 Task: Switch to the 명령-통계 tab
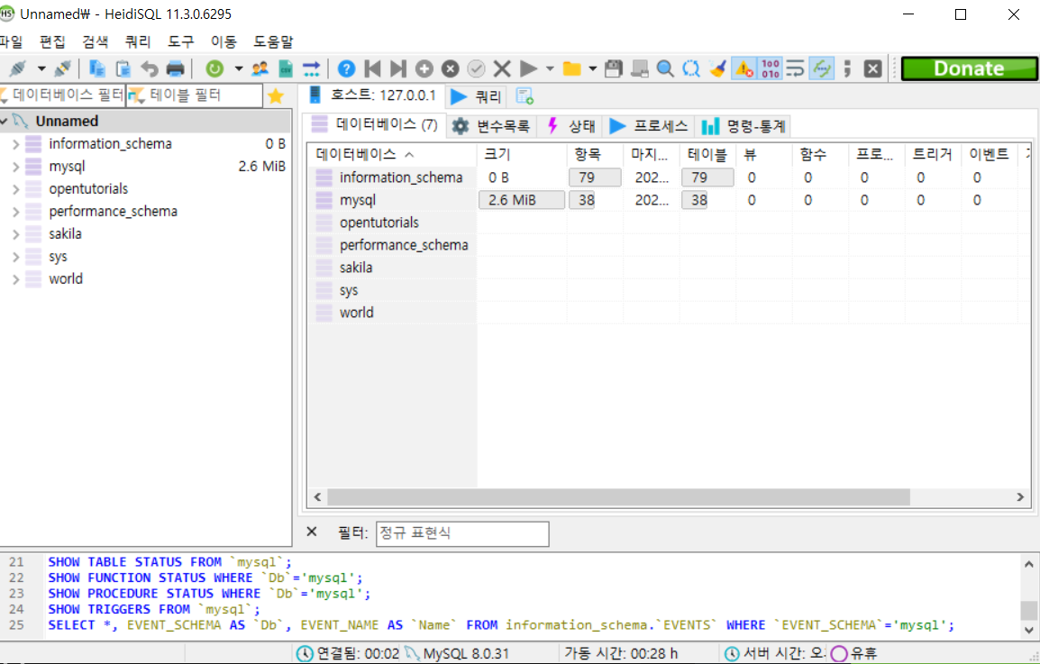point(744,126)
